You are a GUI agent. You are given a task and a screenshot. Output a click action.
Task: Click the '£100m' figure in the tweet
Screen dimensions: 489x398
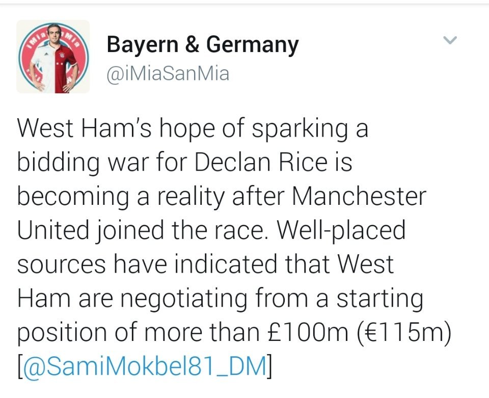(x=308, y=332)
